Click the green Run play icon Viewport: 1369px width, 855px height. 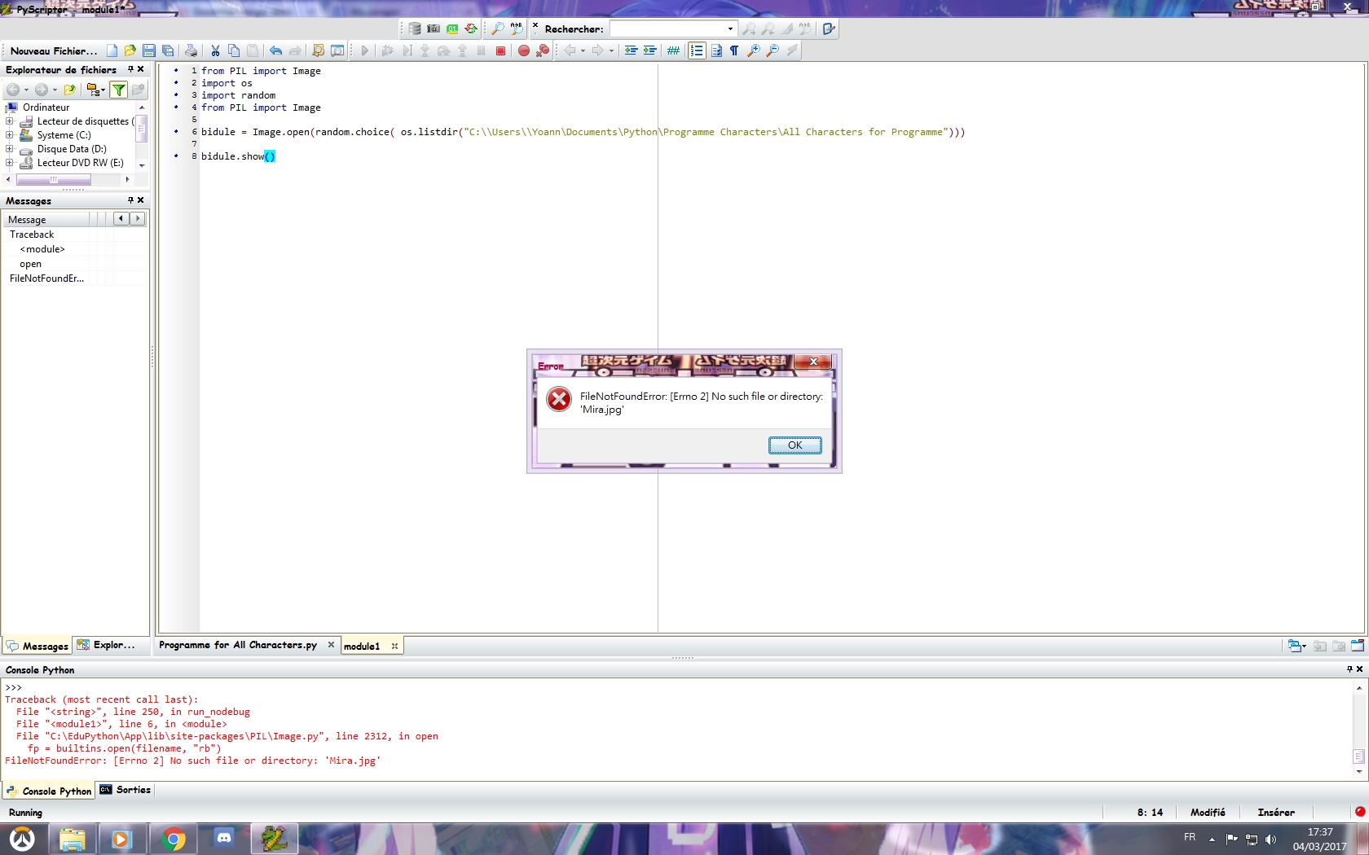pos(364,50)
